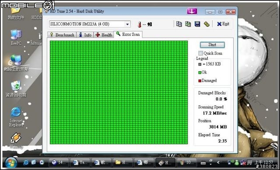
Task: Switch to the Benchmark tab
Action: [62, 35]
